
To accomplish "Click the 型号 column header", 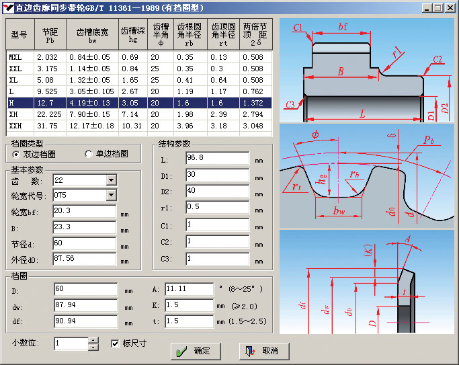I will [x=19, y=35].
